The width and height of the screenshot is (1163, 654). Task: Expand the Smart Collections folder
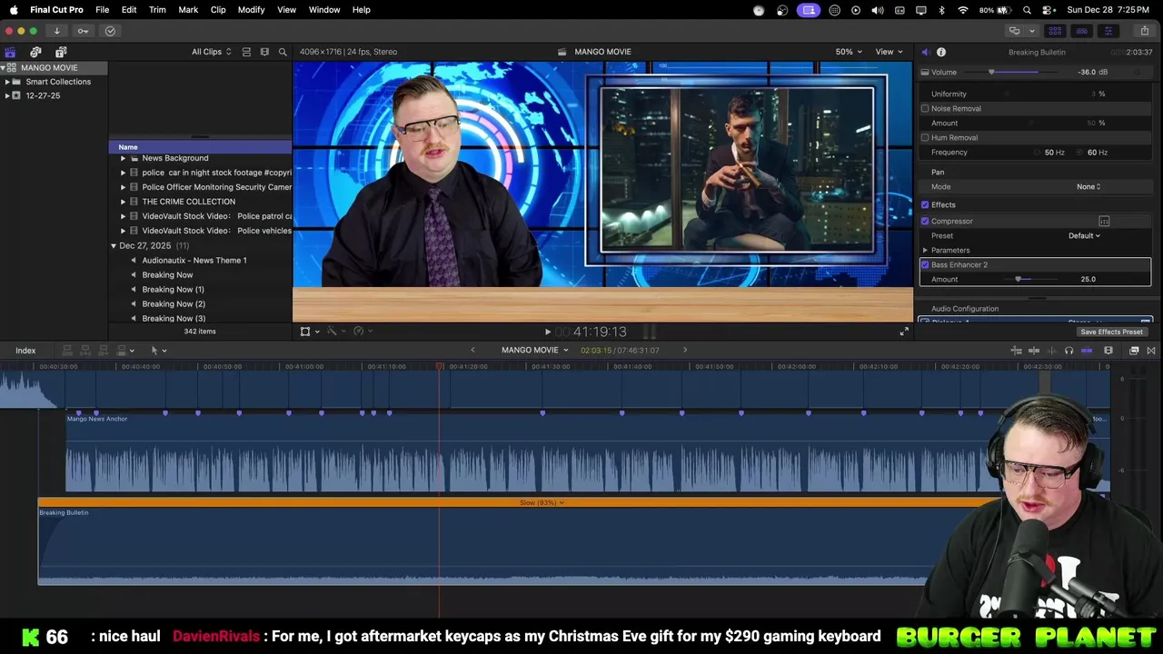tap(7, 82)
